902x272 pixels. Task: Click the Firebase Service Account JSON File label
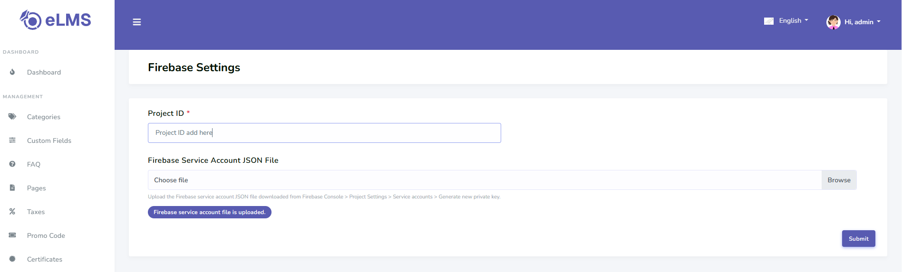tap(213, 160)
